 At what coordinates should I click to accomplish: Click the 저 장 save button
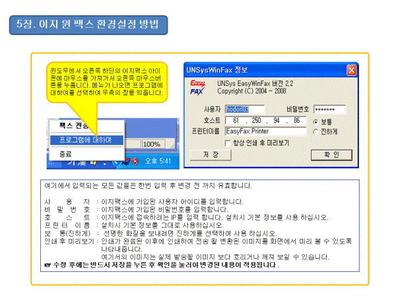[x=211, y=155]
